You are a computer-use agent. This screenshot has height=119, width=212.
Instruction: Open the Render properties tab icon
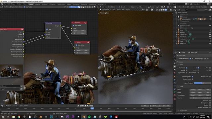[x=175, y=60]
